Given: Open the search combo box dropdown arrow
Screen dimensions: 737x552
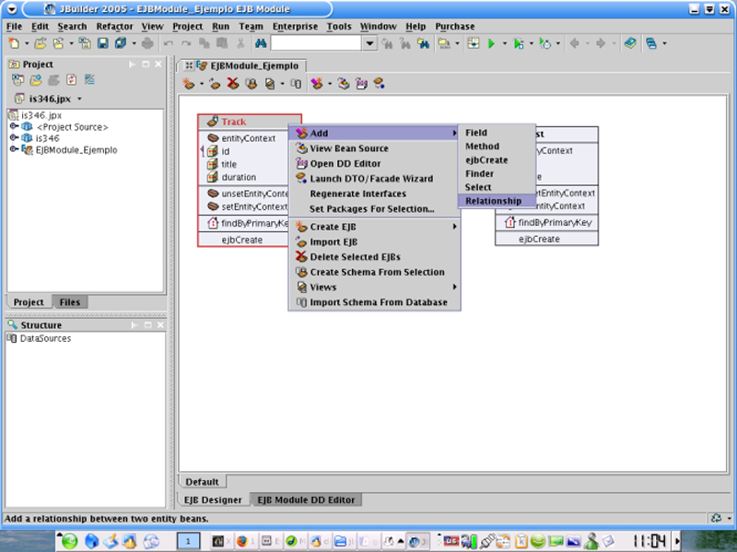Looking at the screenshot, I should (369, 43).
